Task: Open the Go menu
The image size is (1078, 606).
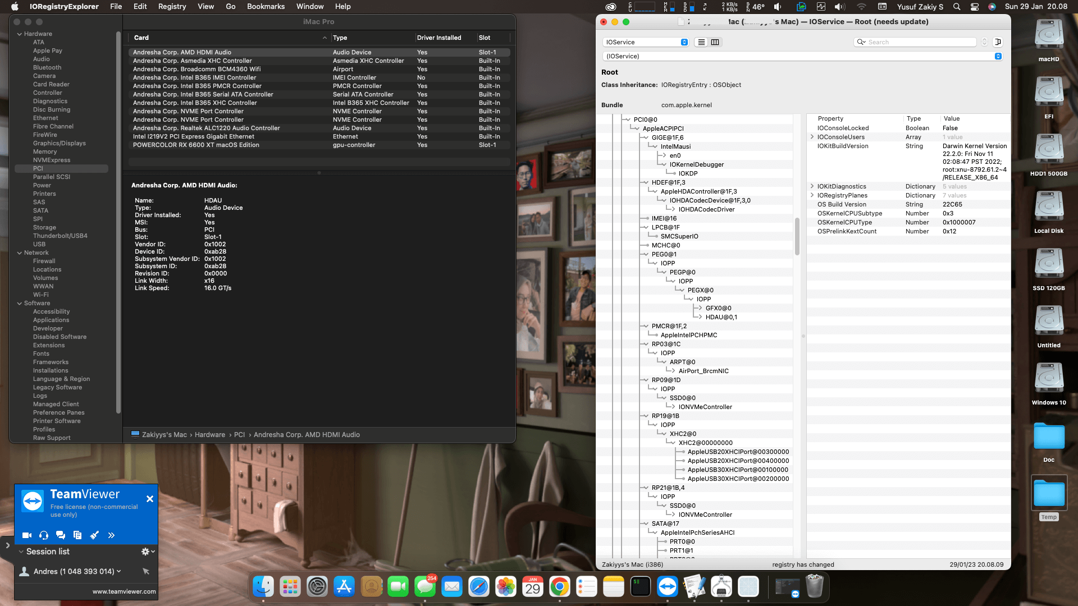Action: point(230,7)
